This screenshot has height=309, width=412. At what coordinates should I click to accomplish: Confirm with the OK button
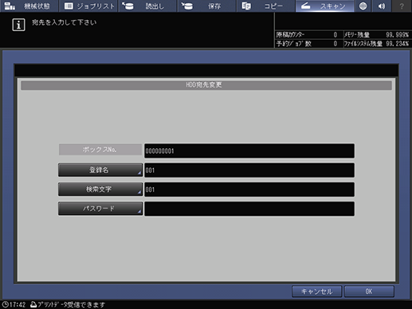point(369,291)
